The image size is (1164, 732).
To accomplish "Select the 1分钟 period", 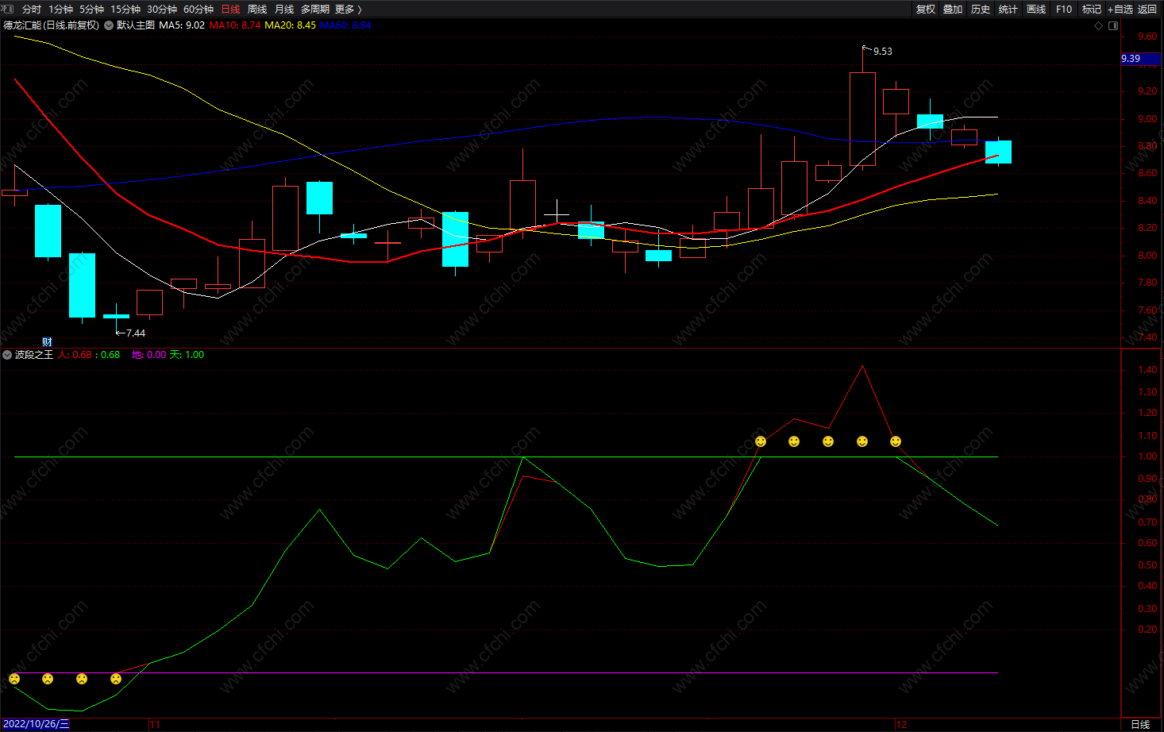I will (x=60, y=10).
